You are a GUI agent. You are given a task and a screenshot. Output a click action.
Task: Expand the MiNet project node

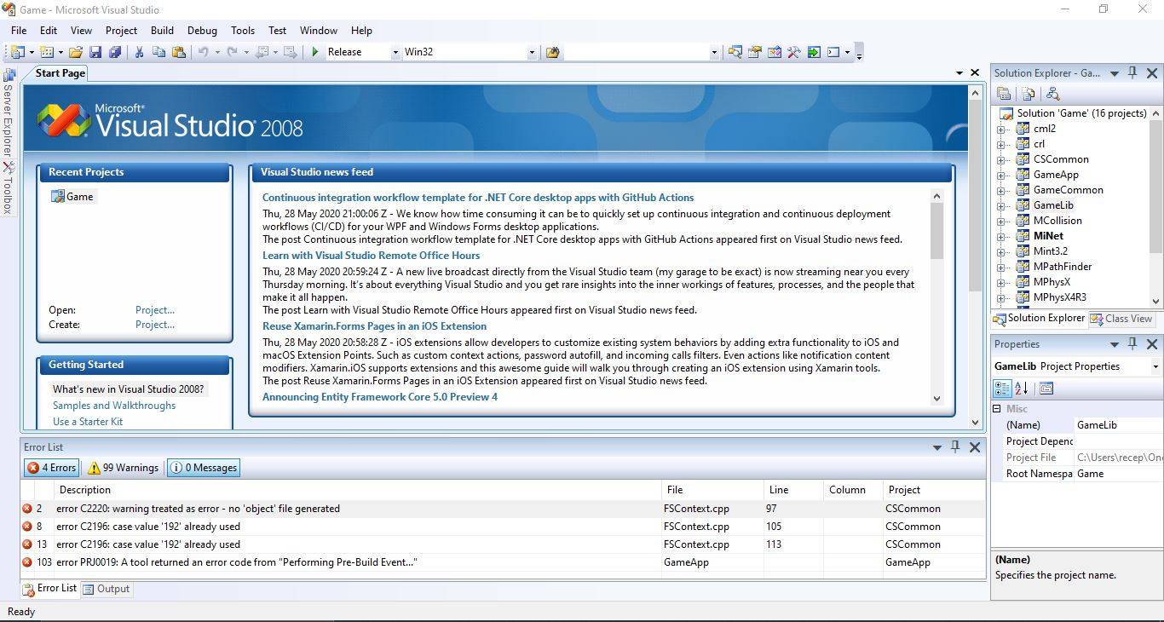[1001, 237]
